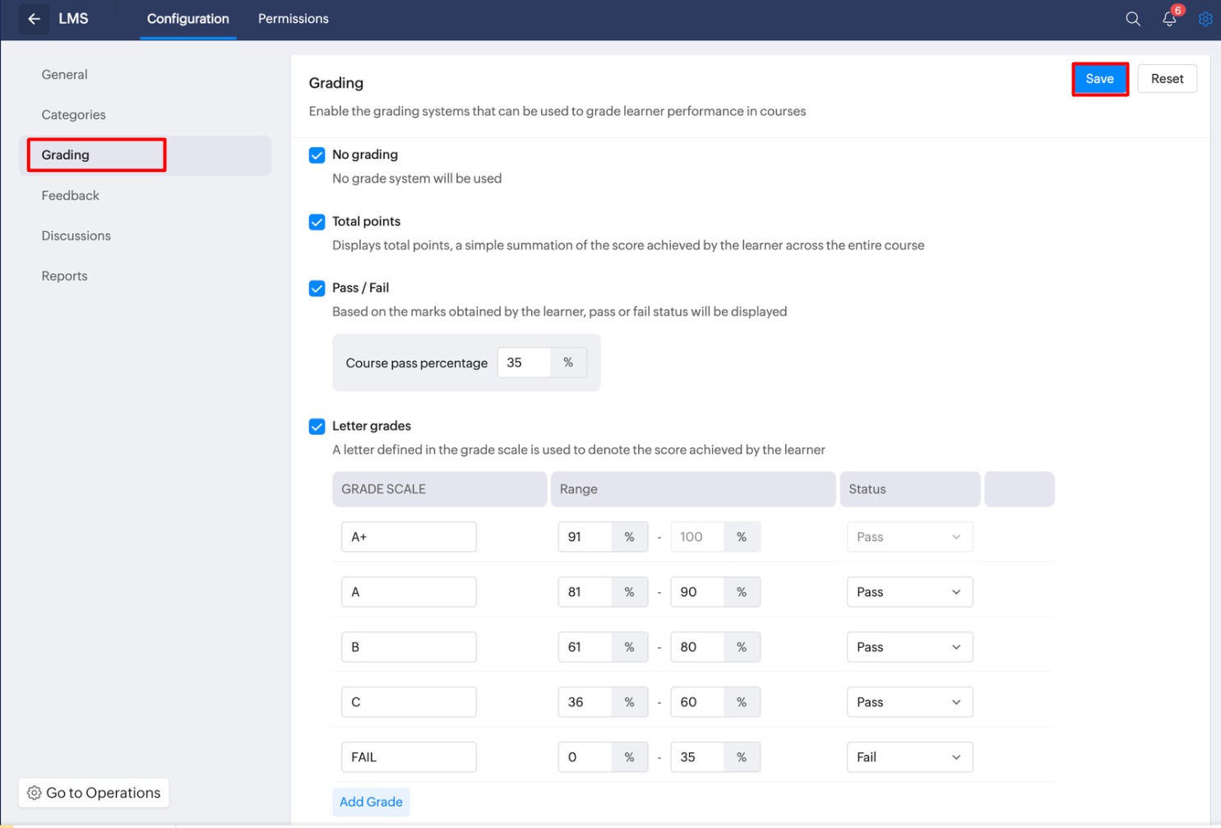Open the status dropdown for grade A
The image size is (1221, 828).
909,592
